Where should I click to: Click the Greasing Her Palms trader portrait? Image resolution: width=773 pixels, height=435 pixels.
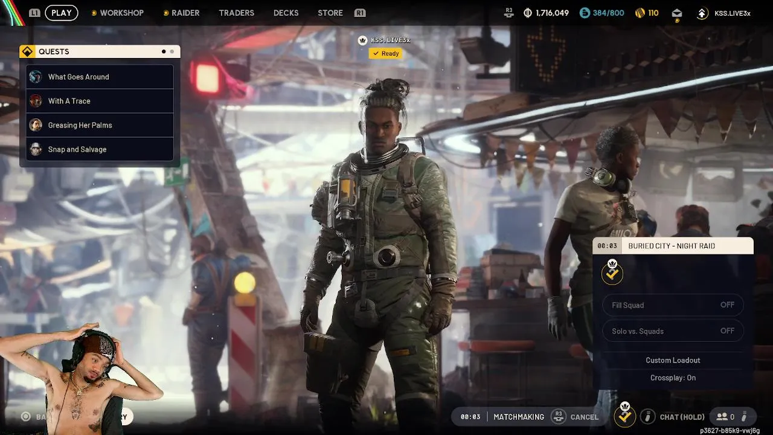click(x=36, y=125)
